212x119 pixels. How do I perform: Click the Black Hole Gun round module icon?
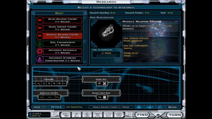pyautogui.click(x=105, y=97)
